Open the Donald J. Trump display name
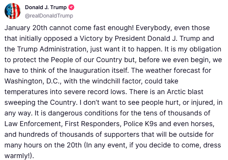Viewport: 228px width, 160px height. pyautogui.click(x=46, y=7)
